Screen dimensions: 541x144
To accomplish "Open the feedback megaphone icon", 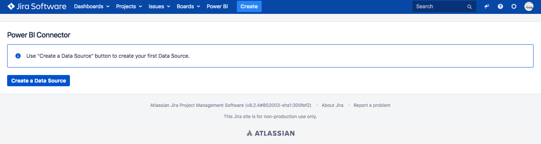I will pyautogui.click(x=486, y=6).
